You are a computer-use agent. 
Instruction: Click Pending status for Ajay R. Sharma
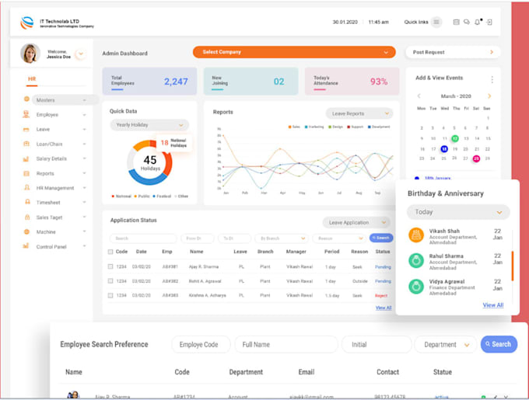(383, 266)
